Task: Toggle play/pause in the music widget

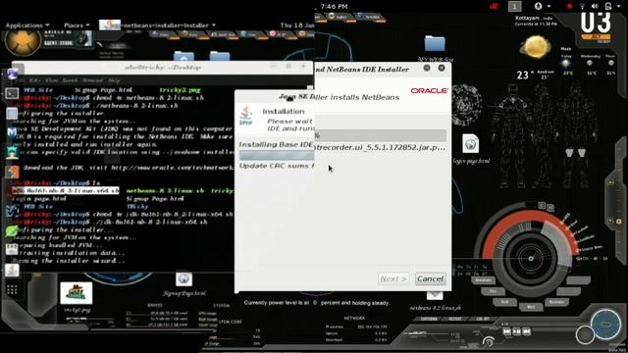Action: pyautogui.click(x=517, y=331)
